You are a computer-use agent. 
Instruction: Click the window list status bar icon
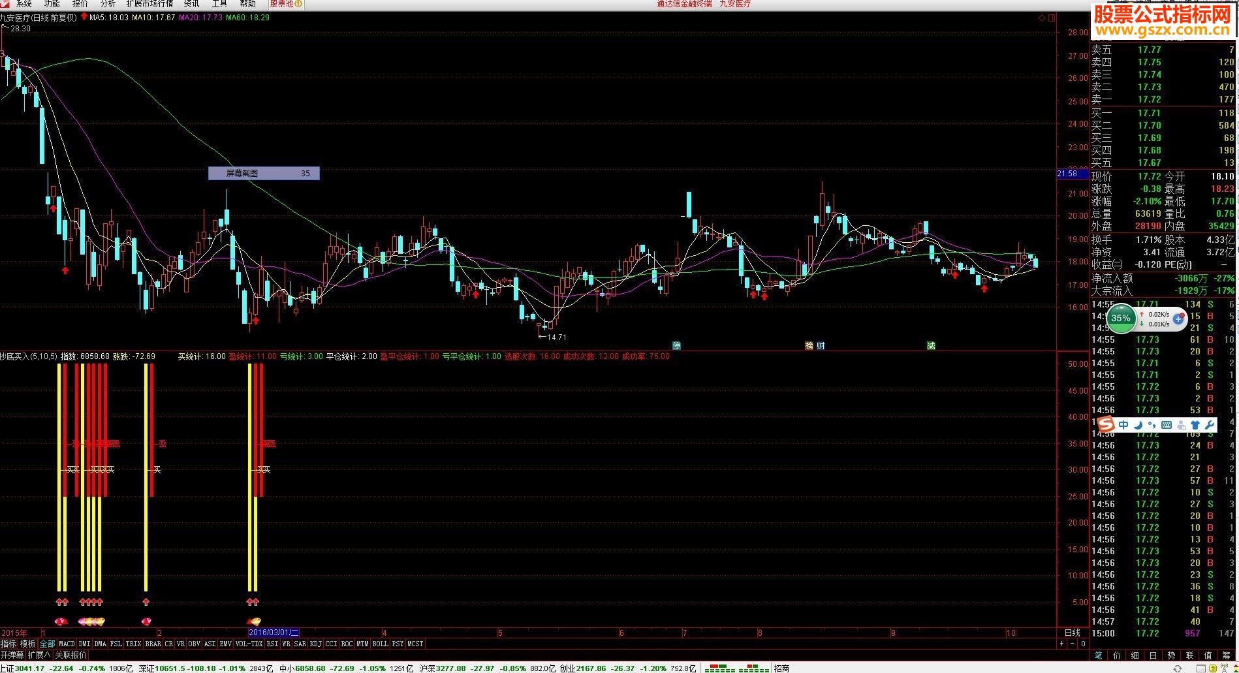pos(1200,668)
